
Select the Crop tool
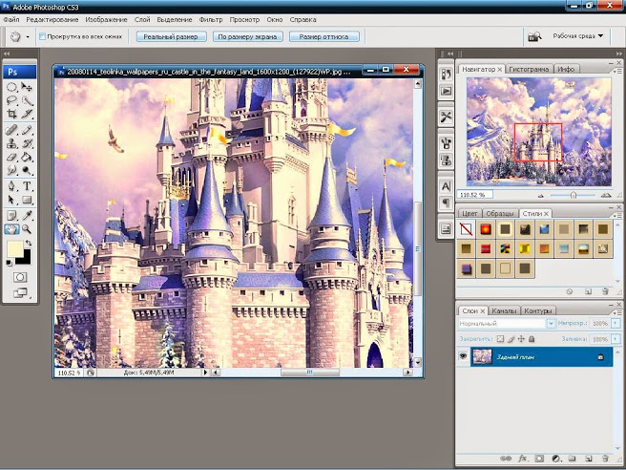click(x=12, y=114)
